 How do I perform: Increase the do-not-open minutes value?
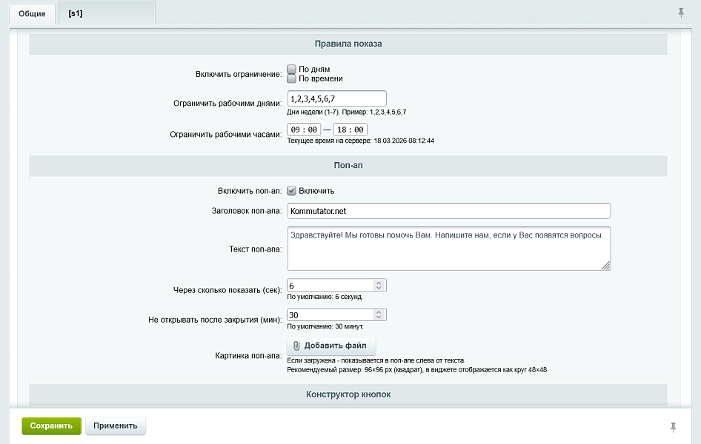click(379, 312)
